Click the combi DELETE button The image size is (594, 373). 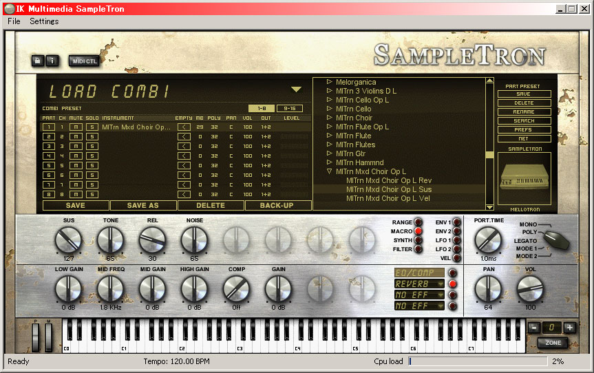click(211, 205)
